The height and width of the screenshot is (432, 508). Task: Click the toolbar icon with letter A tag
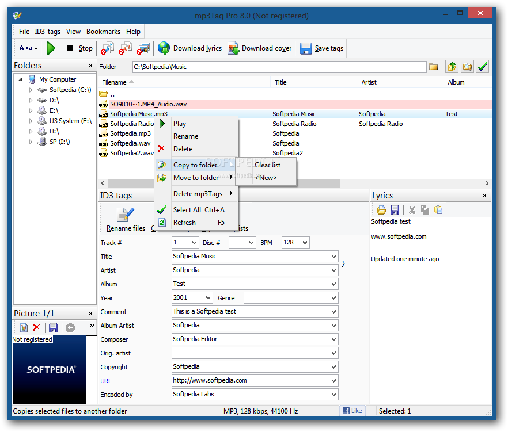tap(125, 48)
